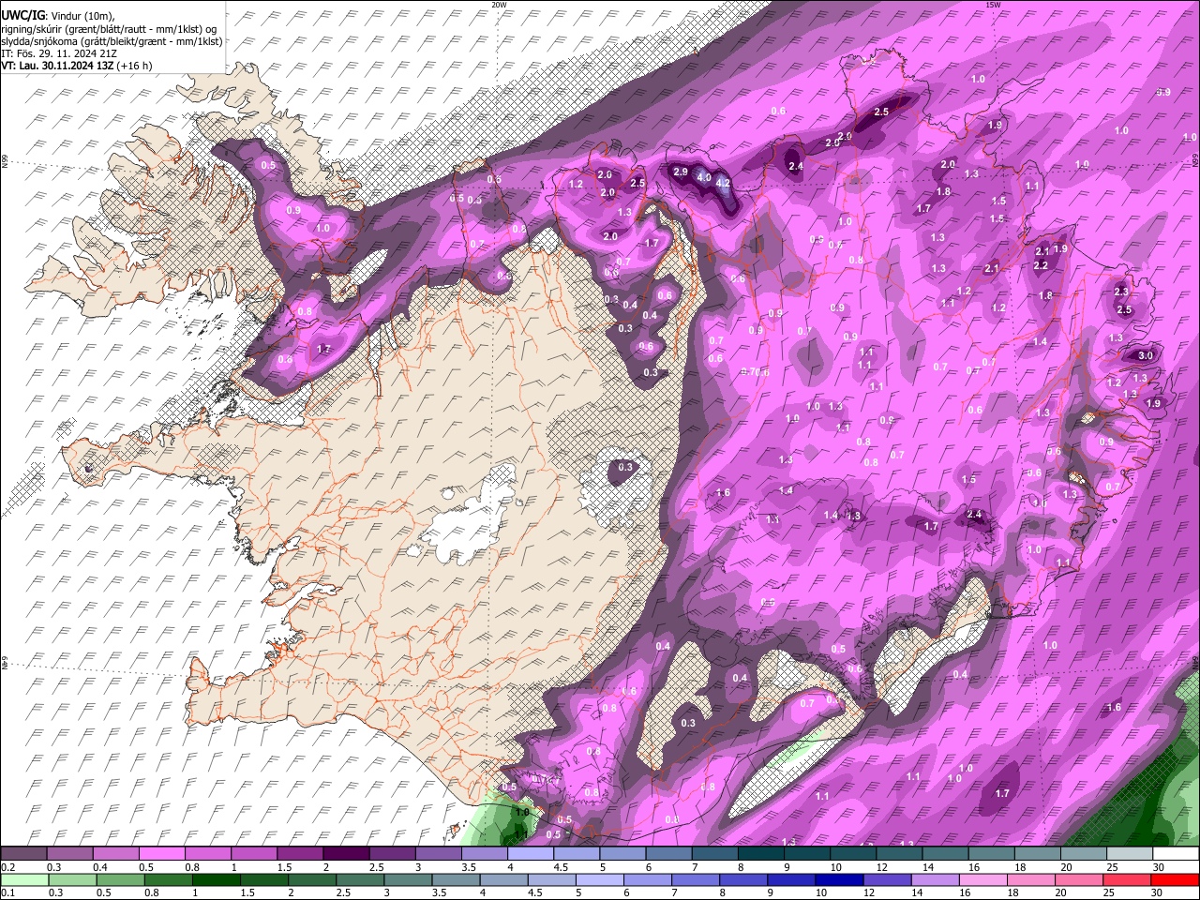Pick the deep blue lower swatch 10–12
The width and height of the screenshot is (1200, 900).
839,879
